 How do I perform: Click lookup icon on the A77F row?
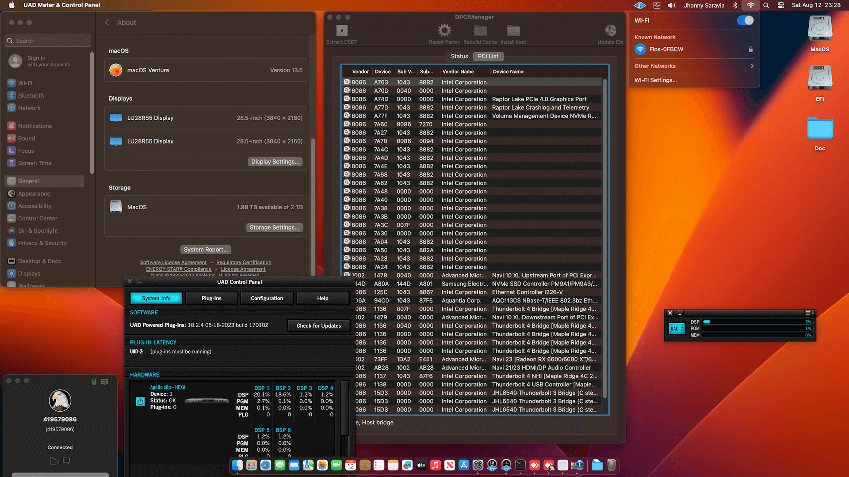tap(347, 116)
